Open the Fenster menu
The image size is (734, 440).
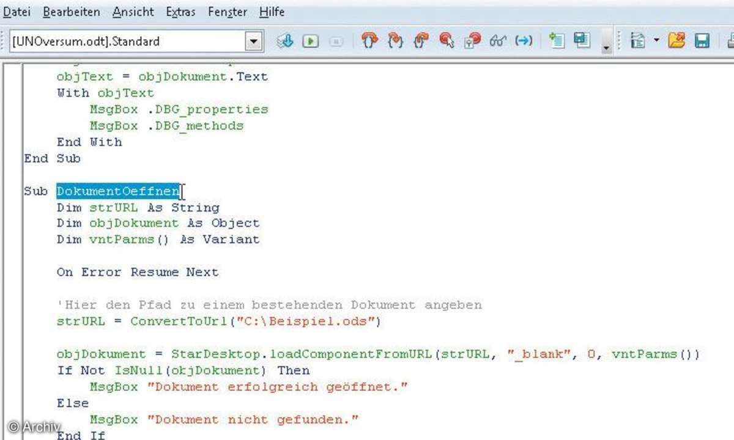point(228,12)
